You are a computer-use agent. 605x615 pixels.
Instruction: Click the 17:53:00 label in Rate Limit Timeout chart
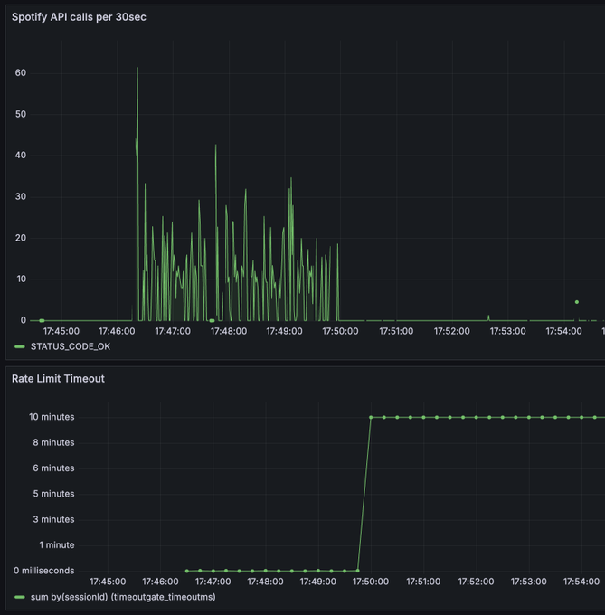(x=528, y=582)
